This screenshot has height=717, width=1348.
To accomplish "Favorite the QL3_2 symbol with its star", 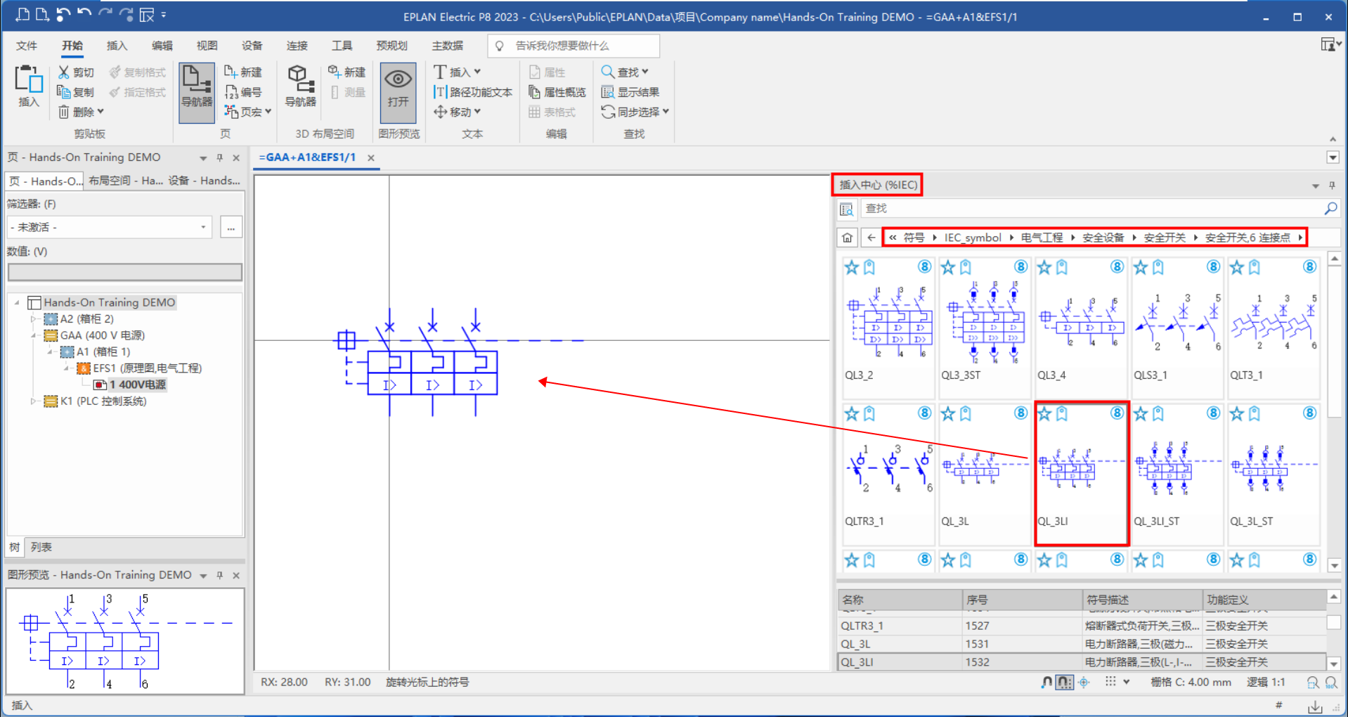I will [852, 267].
